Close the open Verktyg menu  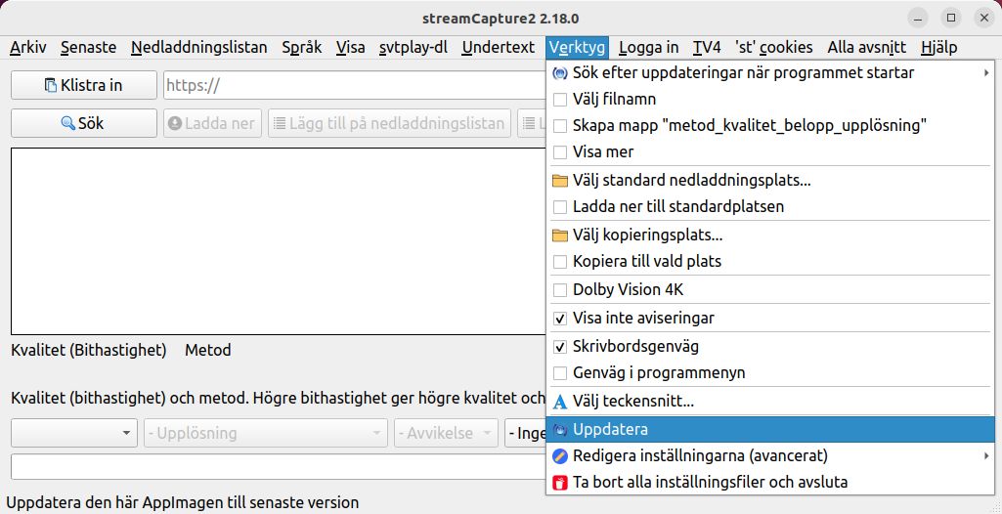click(x=578, y=47)
